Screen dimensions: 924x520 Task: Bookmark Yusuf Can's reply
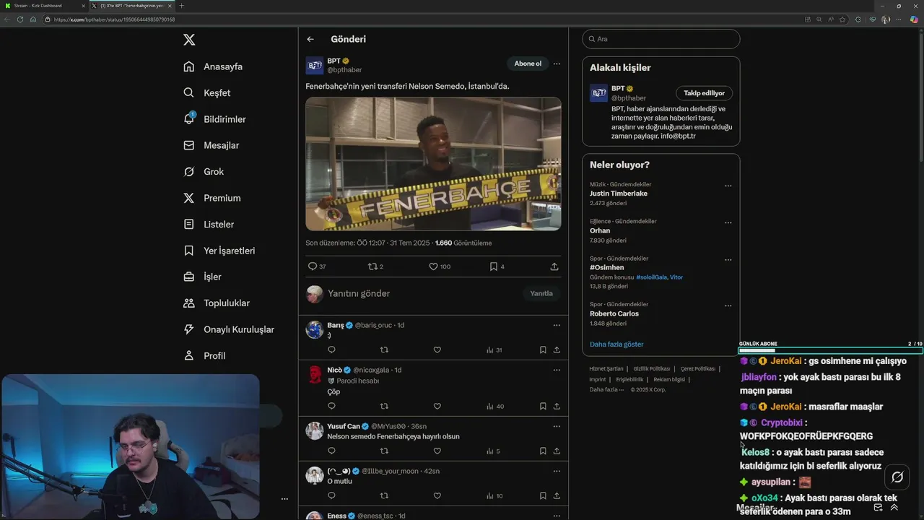point(543,451)
